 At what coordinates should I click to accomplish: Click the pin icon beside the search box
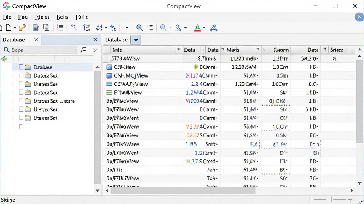(x=84, y=50)
